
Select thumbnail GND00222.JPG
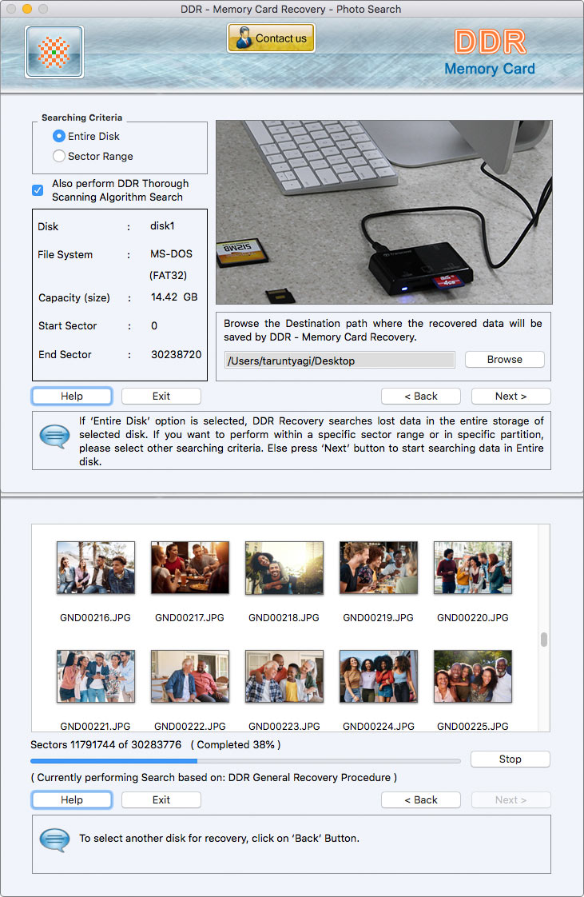[190, 676]
